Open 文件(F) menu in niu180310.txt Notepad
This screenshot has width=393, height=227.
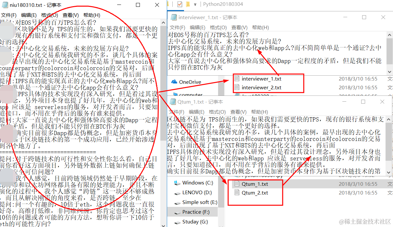9,15
